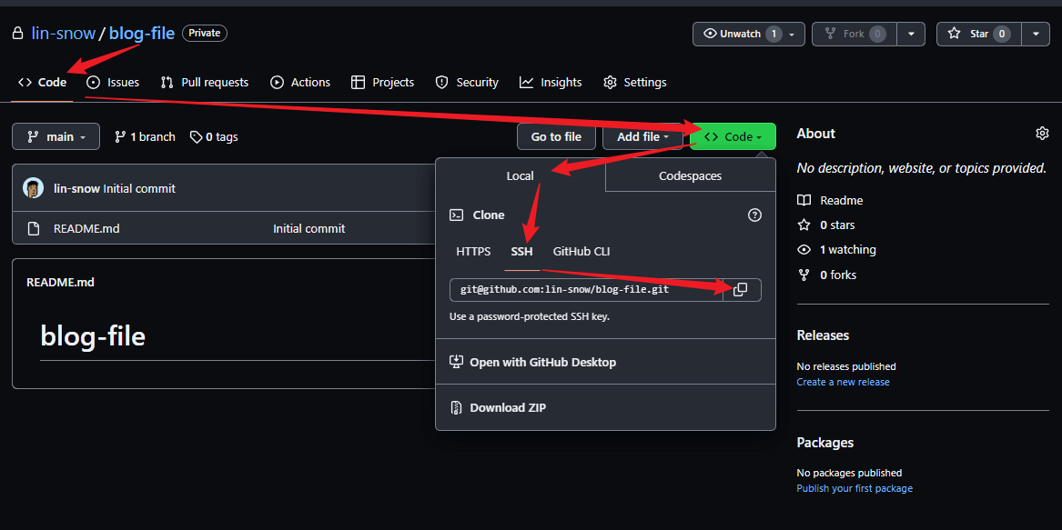Image resolution: width=1062 pixels, height=530 pixels.
Task: Open README.md file in file list
Action: [86, 229]
